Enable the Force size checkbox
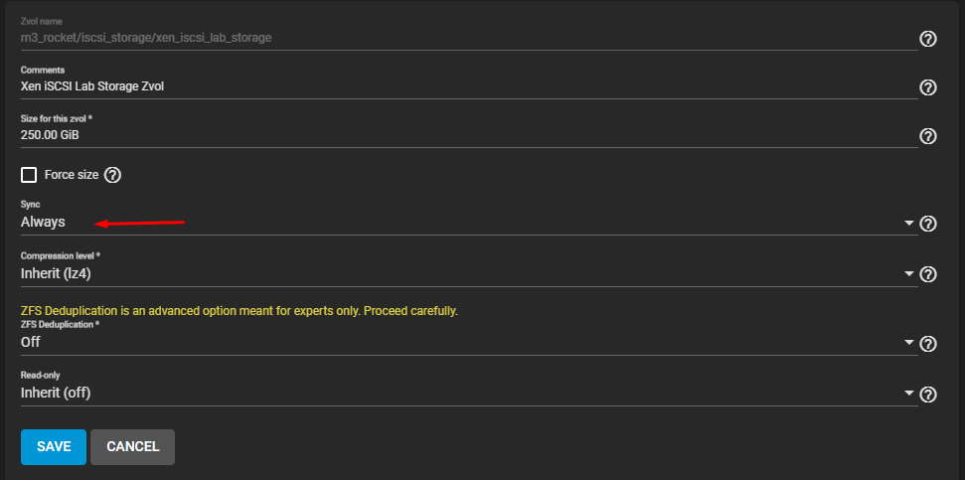 [29, 175]
